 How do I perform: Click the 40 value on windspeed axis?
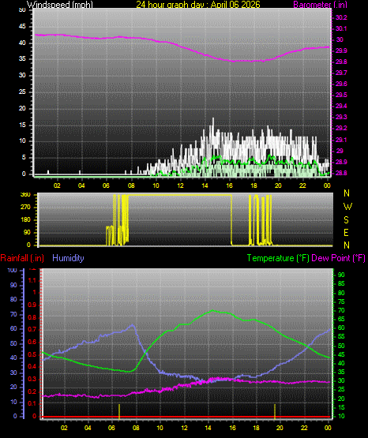pyautogui.click(x=22, y=43)
